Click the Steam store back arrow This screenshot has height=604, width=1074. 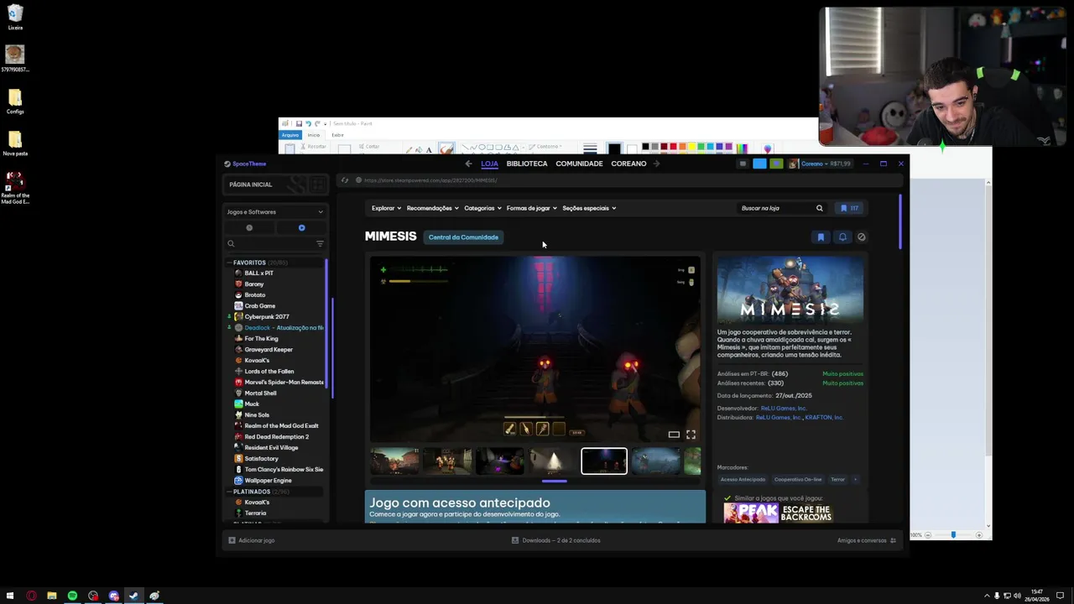coord(468,164)
